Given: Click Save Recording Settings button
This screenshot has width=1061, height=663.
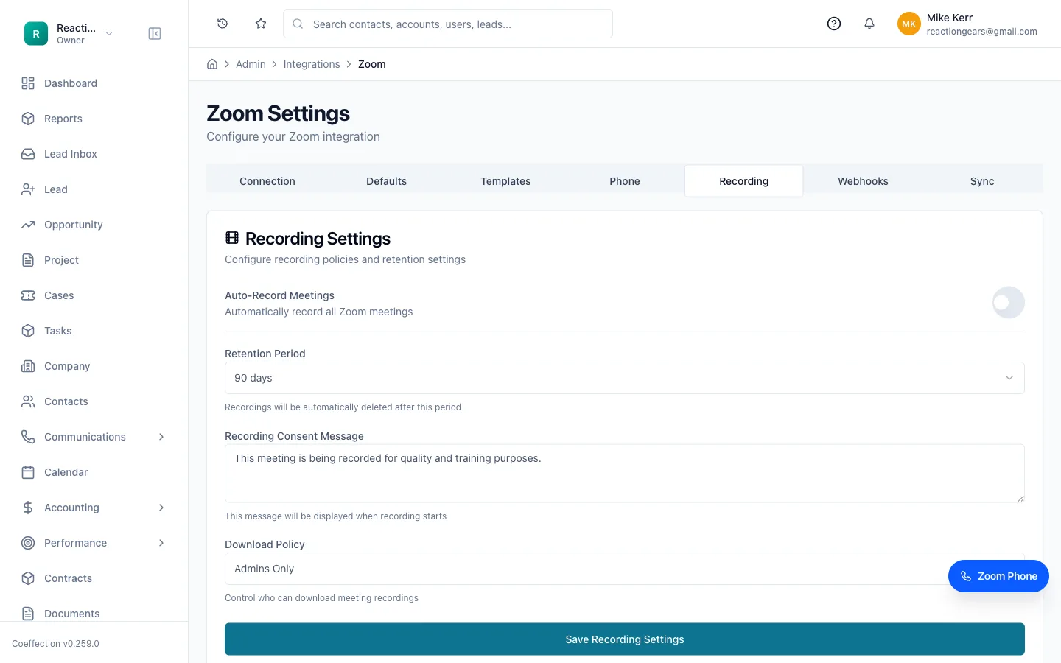Looking at the screenshot, I should click(625, 639).
